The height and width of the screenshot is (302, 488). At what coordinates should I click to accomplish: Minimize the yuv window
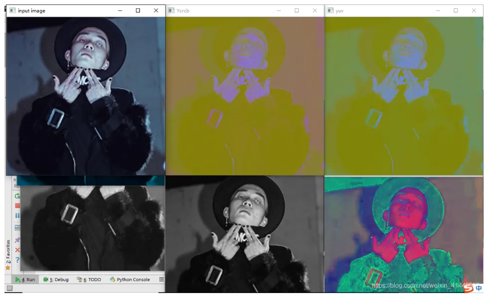coord(438,10)
